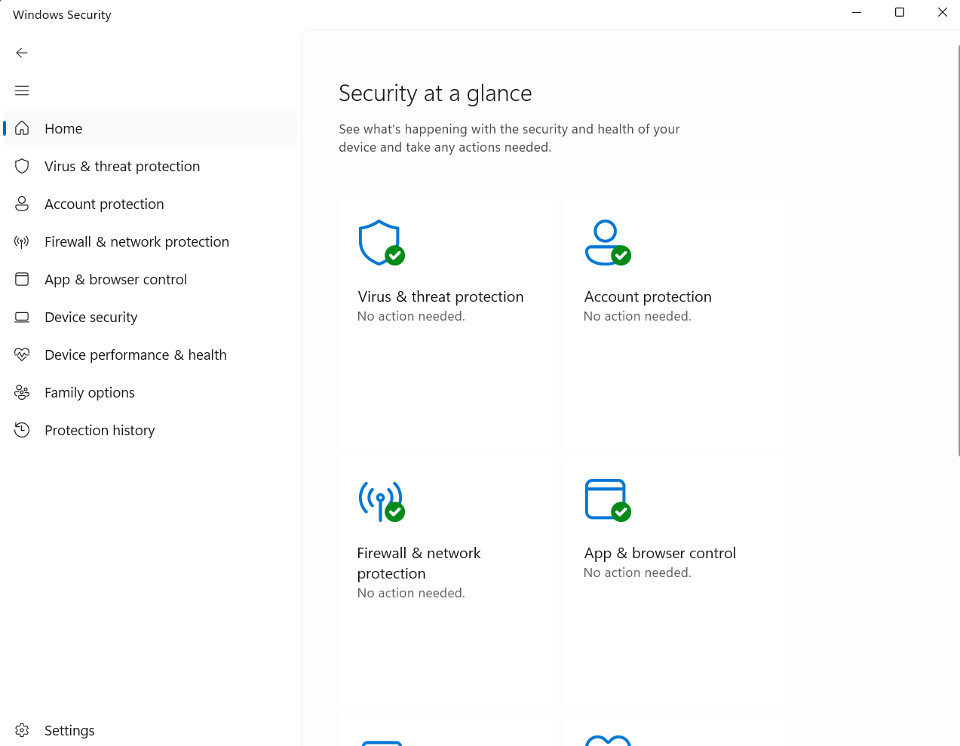Open Settings via the gear icon

tap(22, 730)
